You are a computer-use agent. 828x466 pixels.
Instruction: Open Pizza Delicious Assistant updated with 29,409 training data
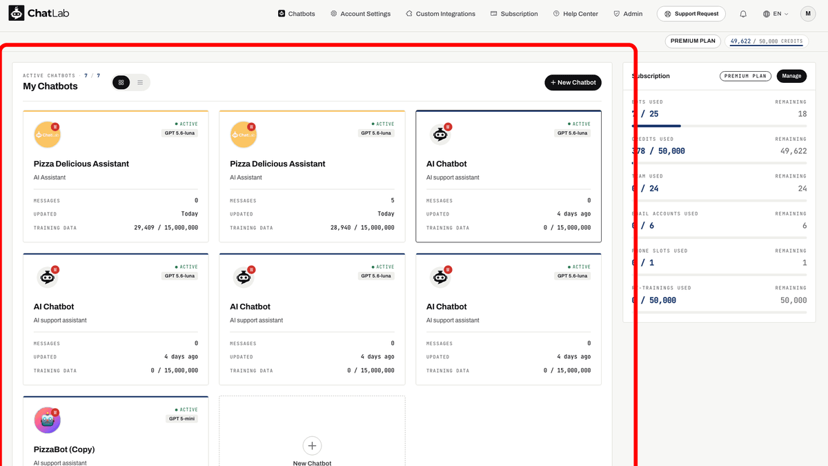pyautogui.click(x=81, y=164)
